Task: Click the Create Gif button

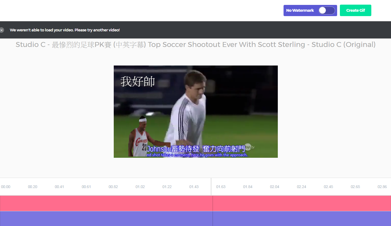Action: [355, 10]
